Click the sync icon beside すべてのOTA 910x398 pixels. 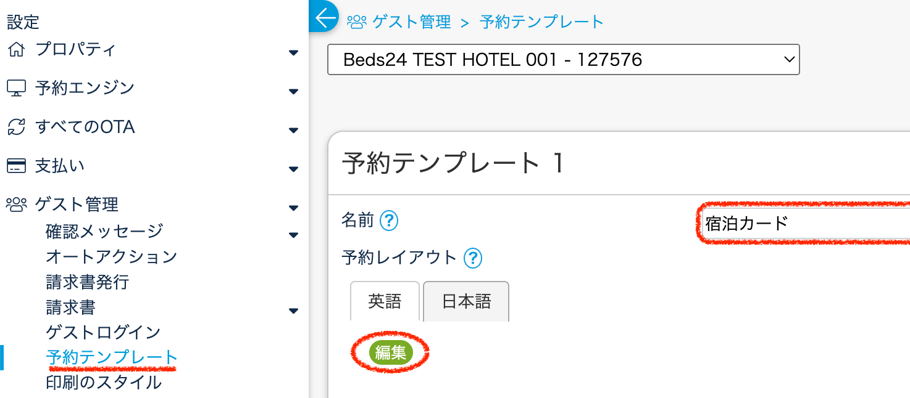16,127
